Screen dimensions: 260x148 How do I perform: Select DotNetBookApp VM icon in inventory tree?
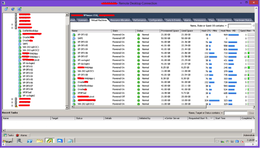pos(20,31)
